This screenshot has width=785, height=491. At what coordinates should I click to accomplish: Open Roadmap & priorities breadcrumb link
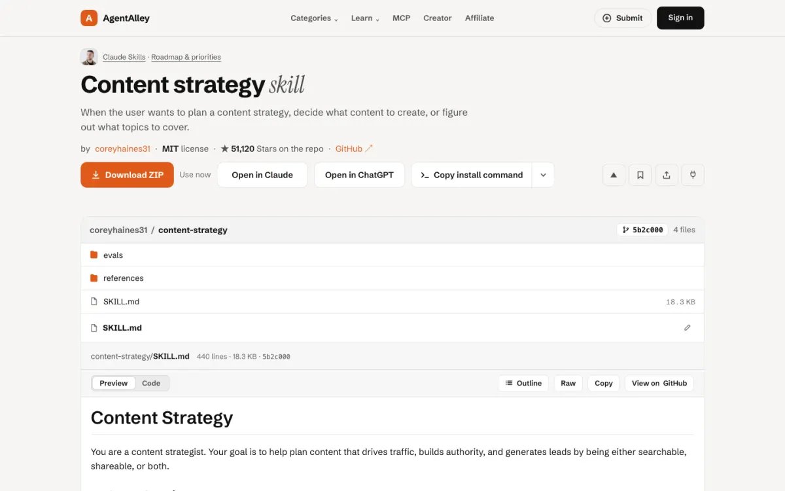point(186,57)
